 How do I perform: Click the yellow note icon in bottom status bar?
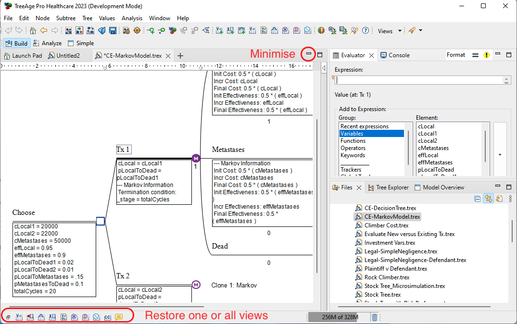tap(118, 317)
